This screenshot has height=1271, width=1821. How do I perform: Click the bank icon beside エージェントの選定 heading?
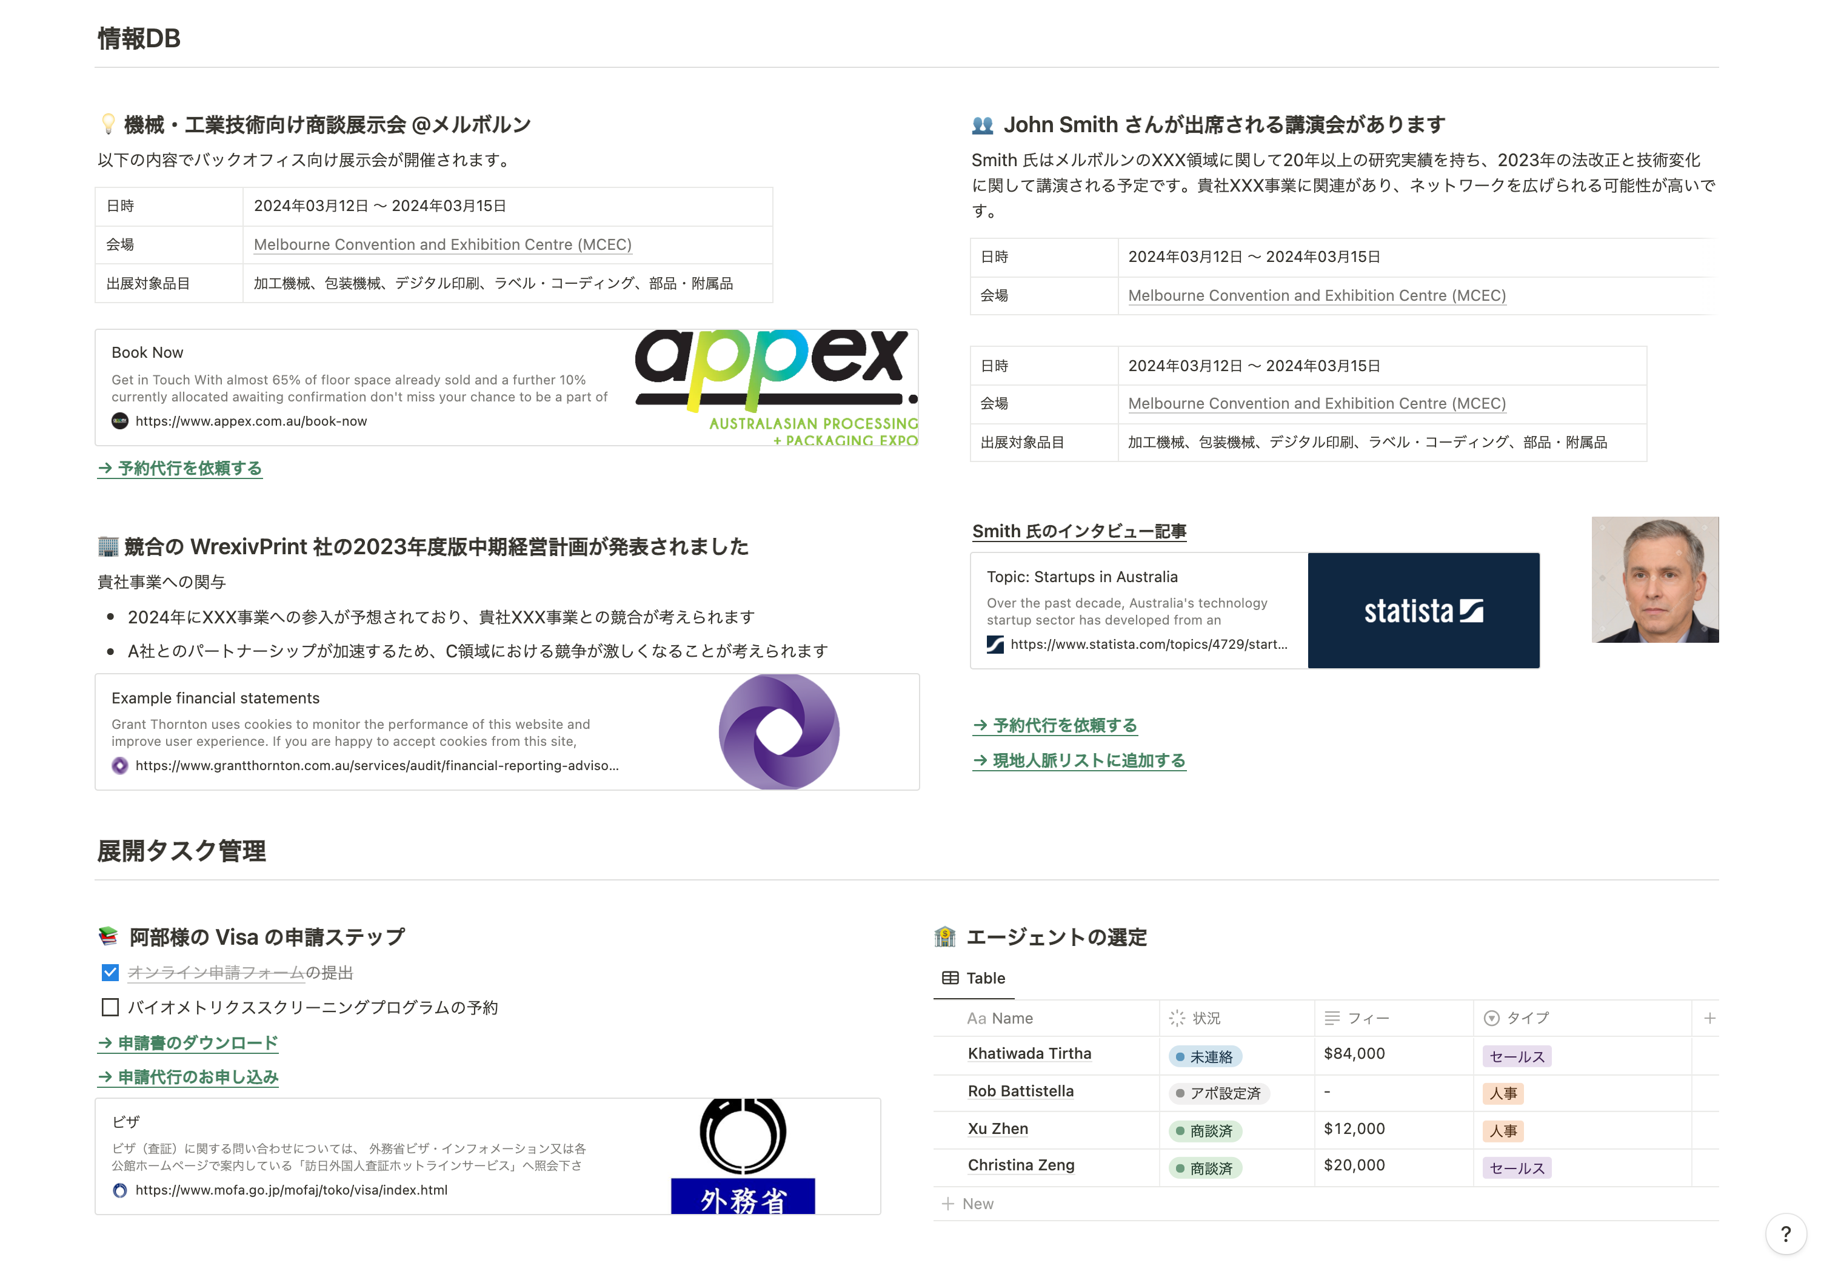coord(944,937)
